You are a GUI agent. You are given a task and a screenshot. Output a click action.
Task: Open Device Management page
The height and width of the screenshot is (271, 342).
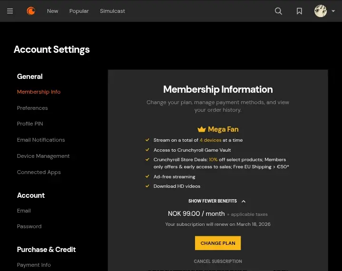click(x=43, y=156)
